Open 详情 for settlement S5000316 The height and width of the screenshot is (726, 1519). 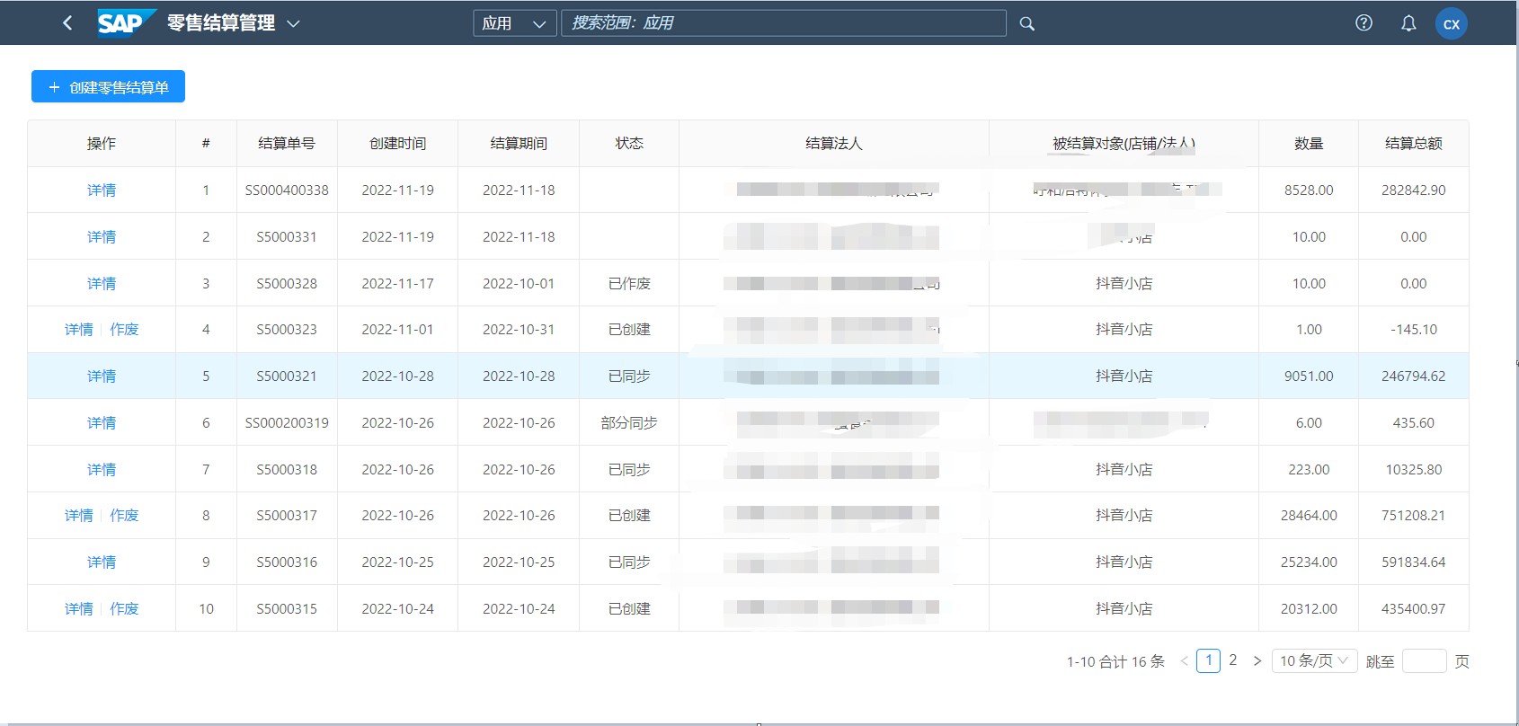(x=102, y=562)
